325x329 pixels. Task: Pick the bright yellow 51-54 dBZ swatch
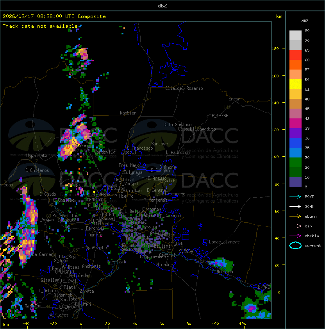click(x=295, y=84)
